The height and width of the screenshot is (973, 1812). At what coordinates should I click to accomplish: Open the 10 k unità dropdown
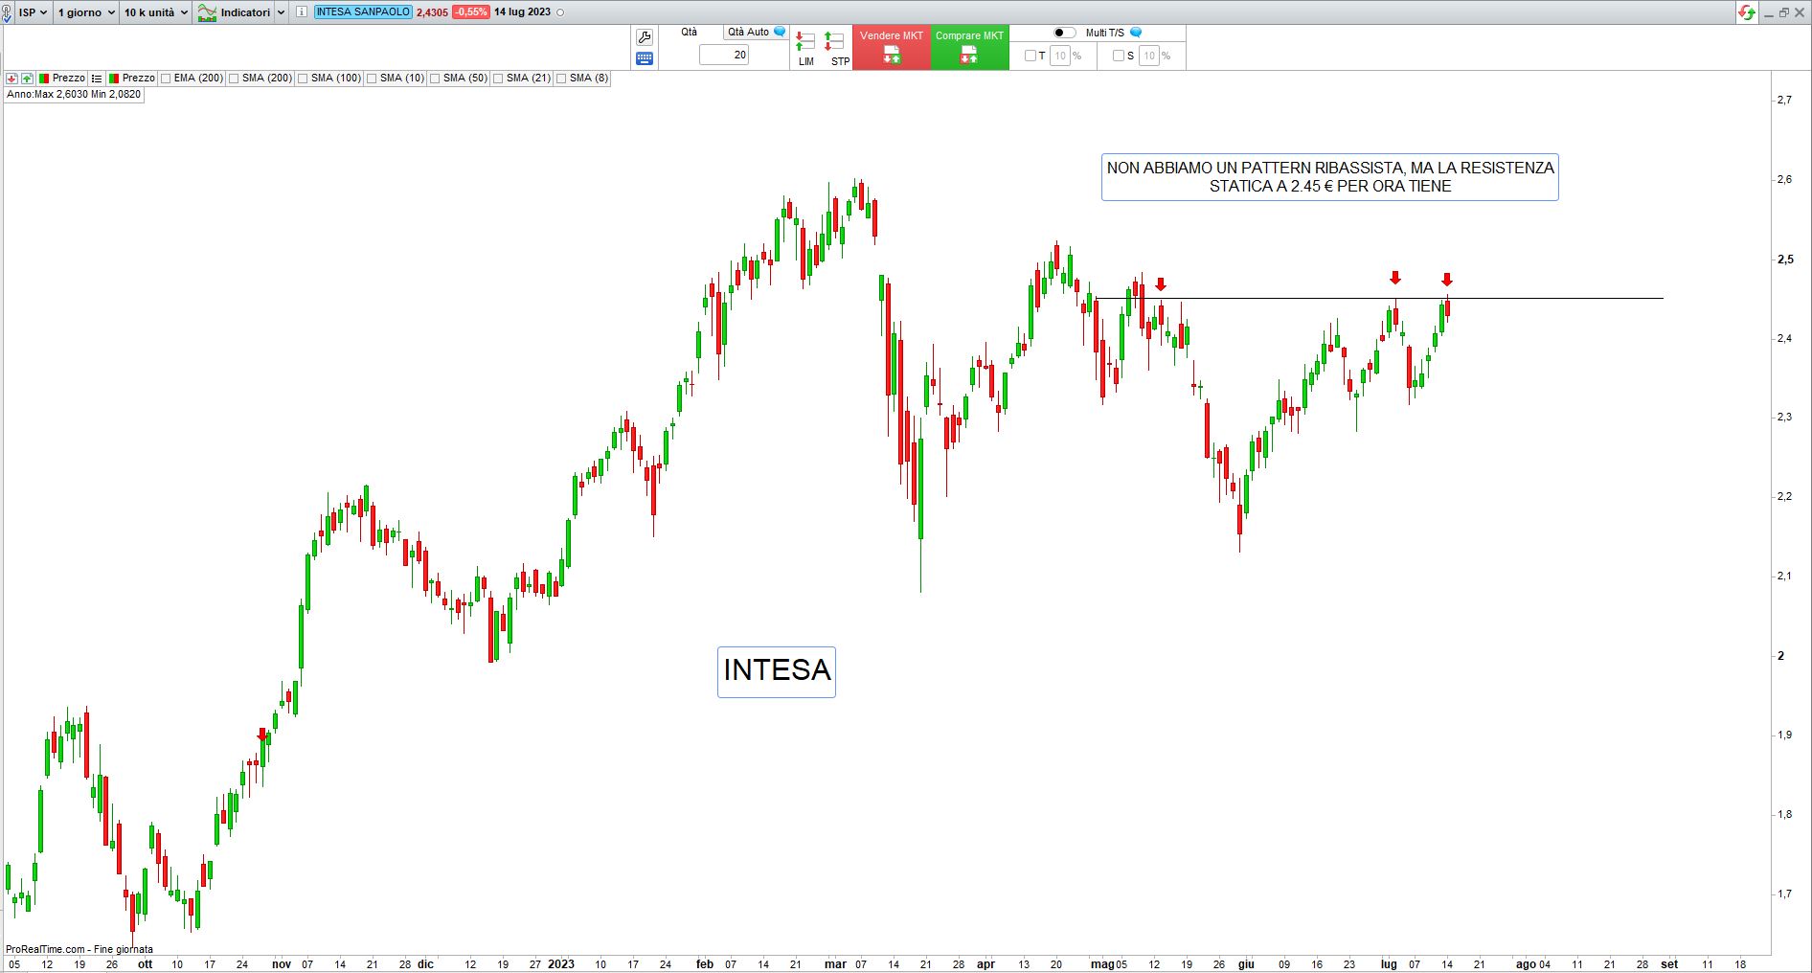tap(155, 12)
